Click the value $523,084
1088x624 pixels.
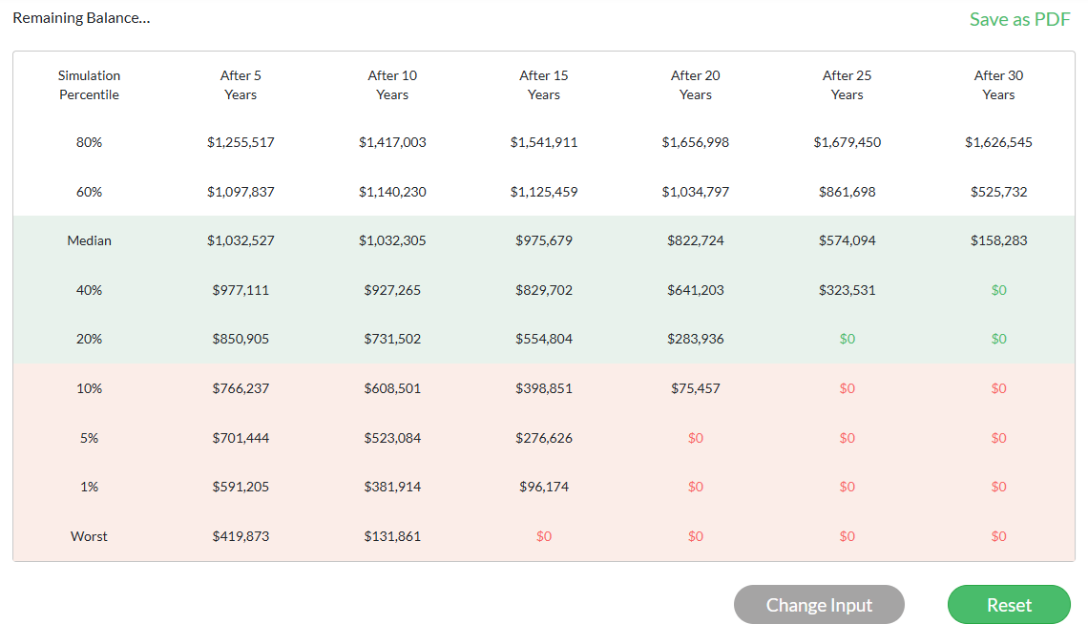coord(392,438)
